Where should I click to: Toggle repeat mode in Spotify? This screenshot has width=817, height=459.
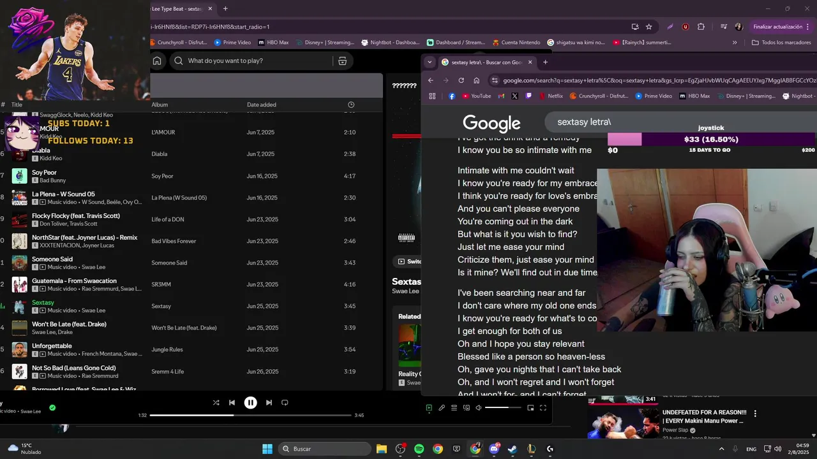[x=285, y=403]
